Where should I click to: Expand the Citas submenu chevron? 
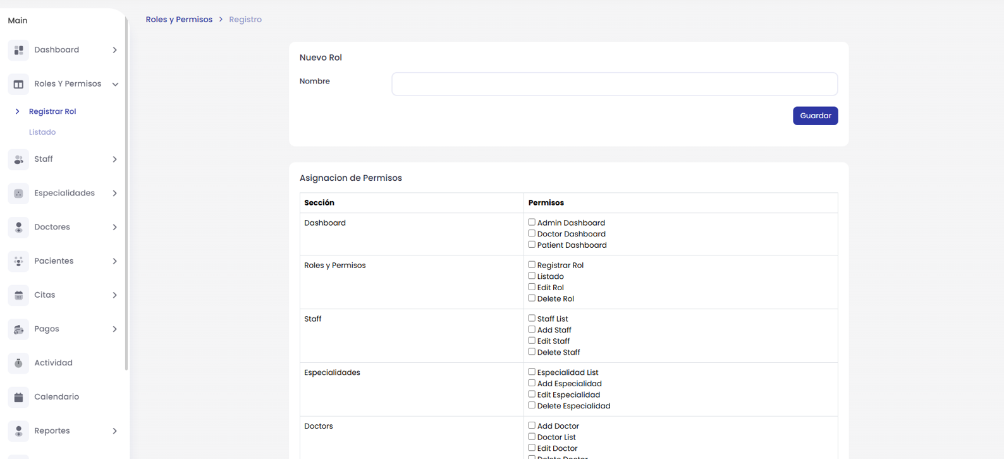coord(114,295)
